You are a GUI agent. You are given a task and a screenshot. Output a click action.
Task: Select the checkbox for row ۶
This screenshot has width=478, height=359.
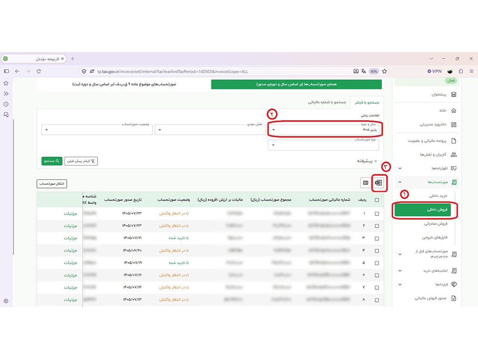point(377,275)
